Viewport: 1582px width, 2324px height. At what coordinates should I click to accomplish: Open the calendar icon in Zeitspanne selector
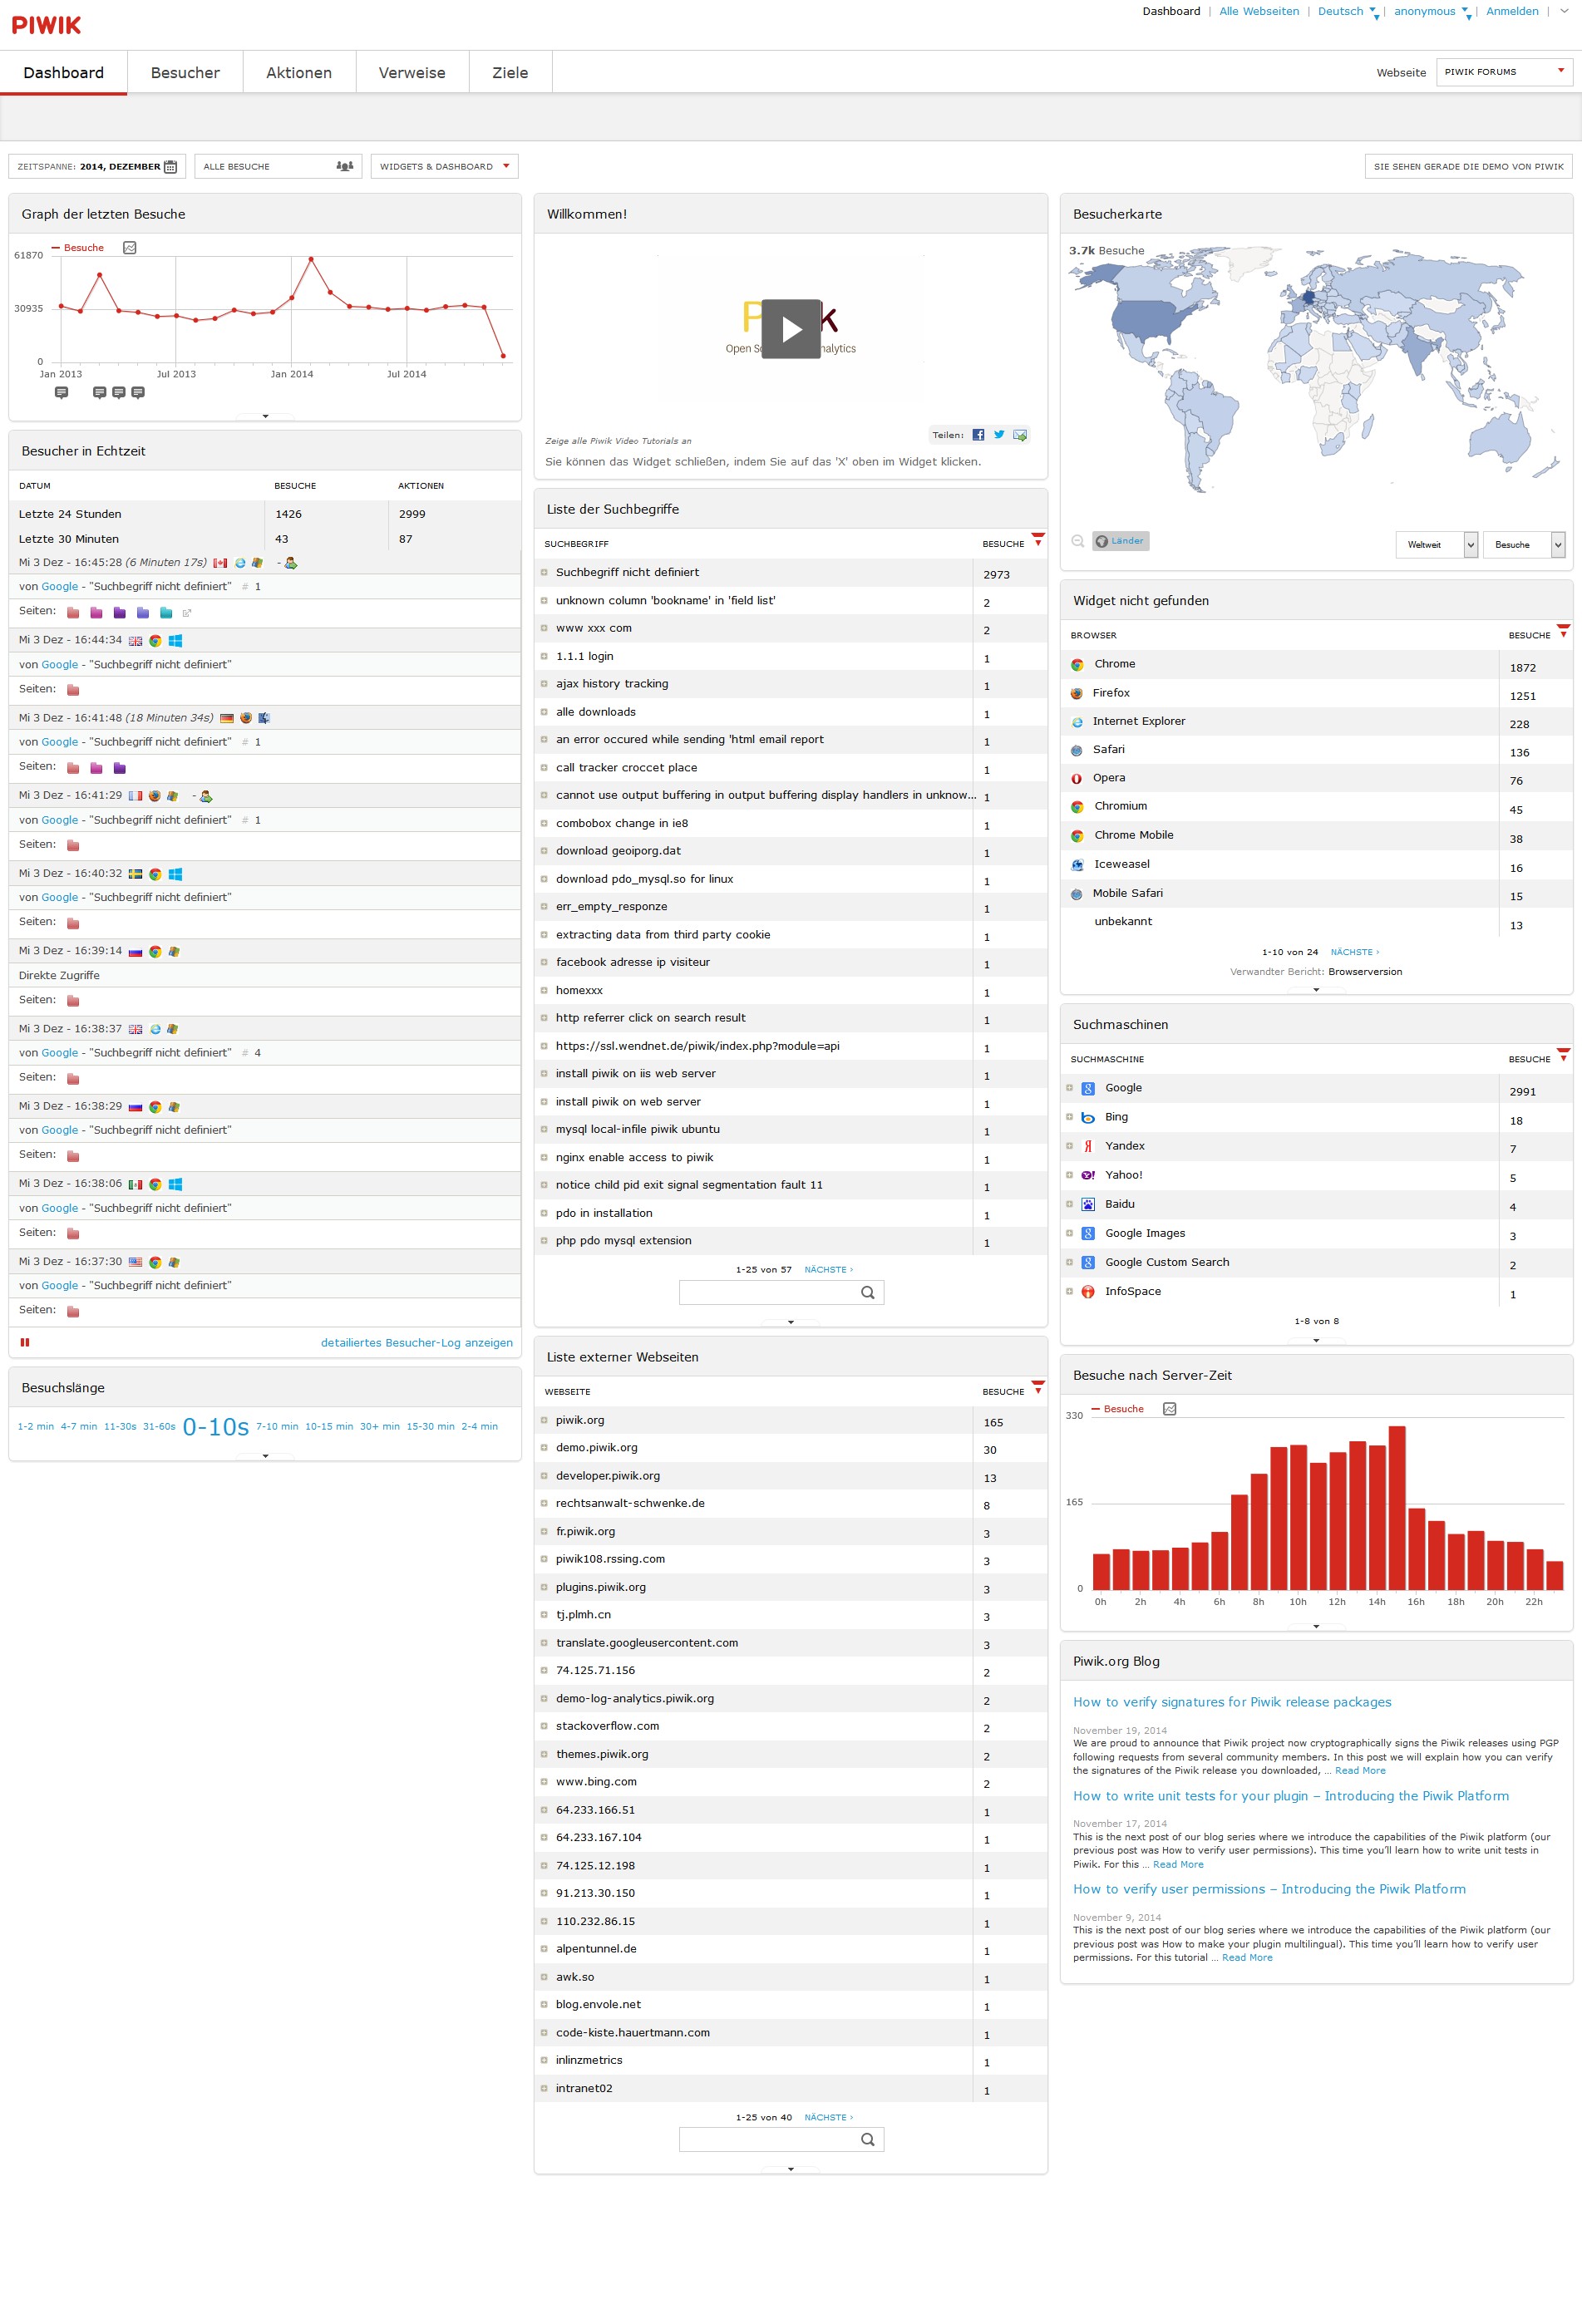pos(170,167)
